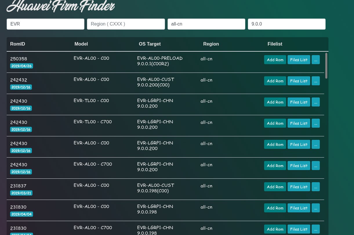Screen dimensions: 354x235
Task: Focus the Region ( CXXX ) input field
Action: click(x=126, y=24)
